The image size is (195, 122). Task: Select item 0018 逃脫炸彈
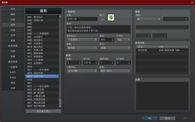click(x=42, y=73)
